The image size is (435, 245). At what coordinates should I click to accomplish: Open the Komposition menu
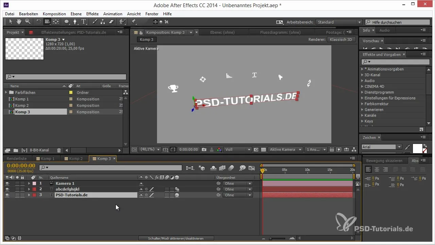click(x=54, y=14)
